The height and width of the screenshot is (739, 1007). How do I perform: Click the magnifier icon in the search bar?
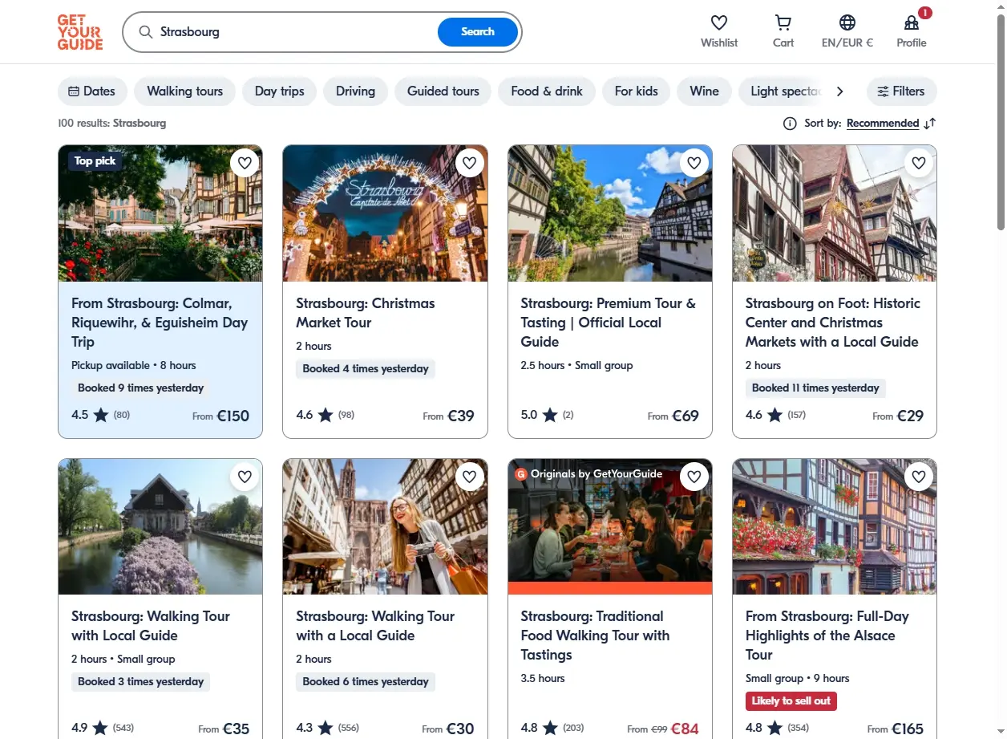(146, 32)
